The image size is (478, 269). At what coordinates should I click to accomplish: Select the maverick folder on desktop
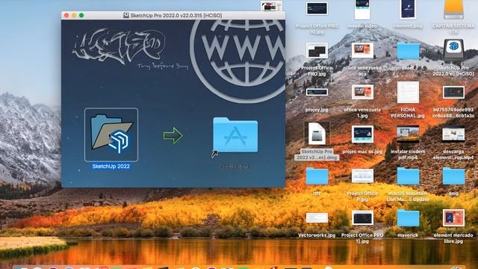(408, 218)
